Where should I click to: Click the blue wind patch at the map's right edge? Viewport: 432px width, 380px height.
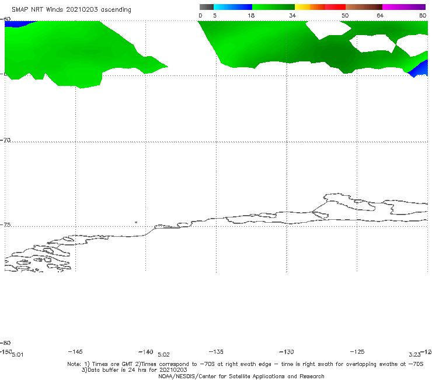coord(420,69)
